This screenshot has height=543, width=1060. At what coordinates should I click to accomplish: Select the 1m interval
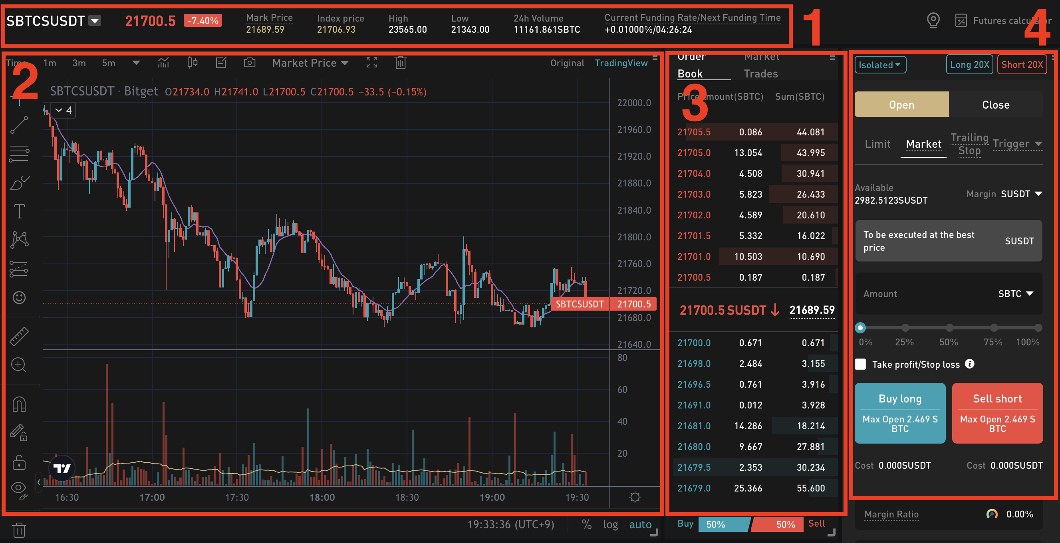point(50,63)
